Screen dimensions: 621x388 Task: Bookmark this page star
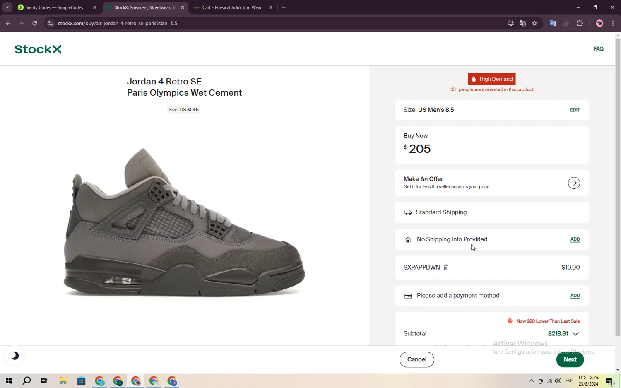(x=534, y=23)
